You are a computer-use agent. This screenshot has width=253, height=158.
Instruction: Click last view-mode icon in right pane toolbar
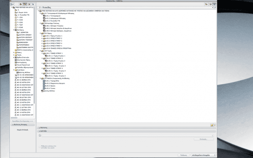coord(214,4)
